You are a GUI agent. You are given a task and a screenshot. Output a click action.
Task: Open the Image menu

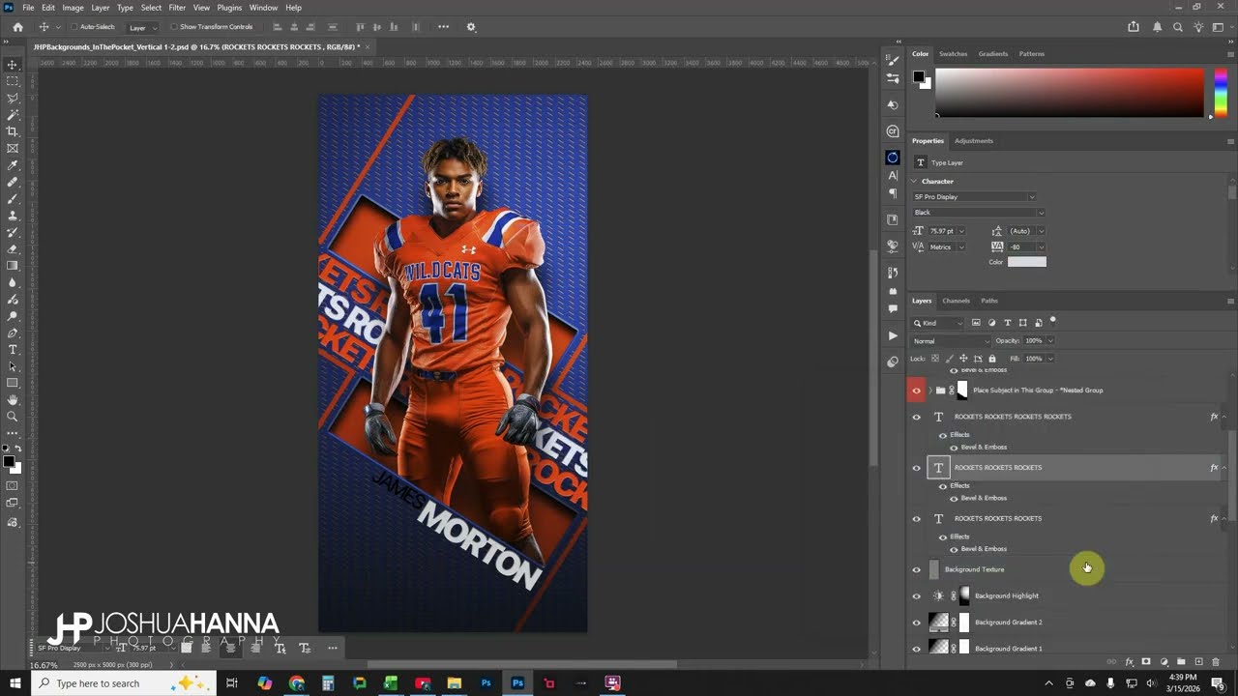coord(74,8)
